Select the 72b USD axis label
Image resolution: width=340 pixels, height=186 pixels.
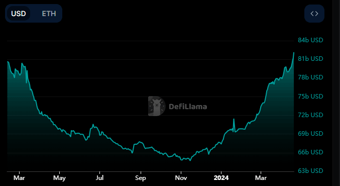tap(310, 115)
